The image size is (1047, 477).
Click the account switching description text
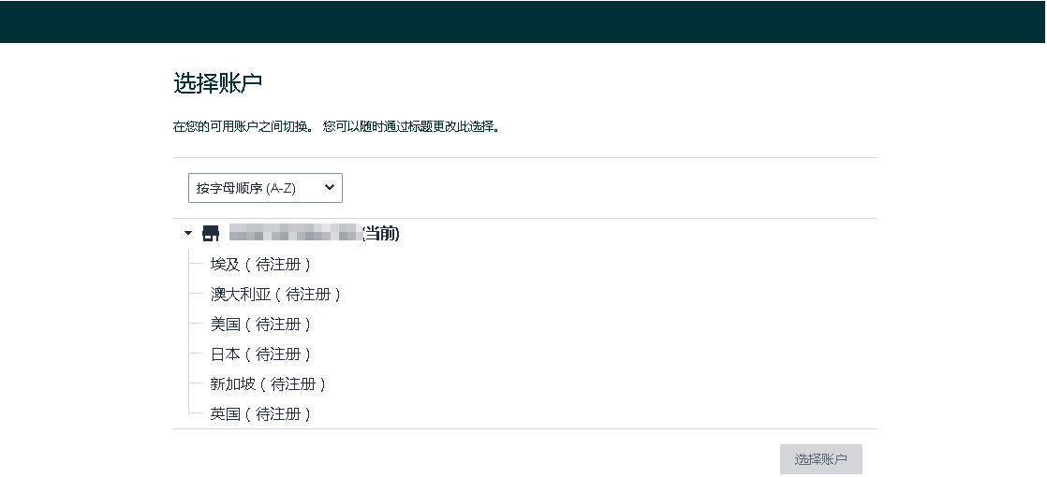335,126
